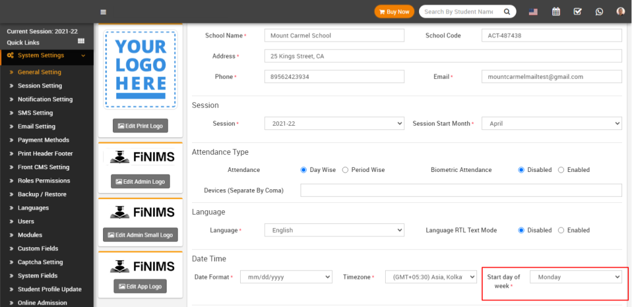Open Languages in sidebar
Image resolution: width=632 pixels, height=307 pixels.
pos(33,208)
